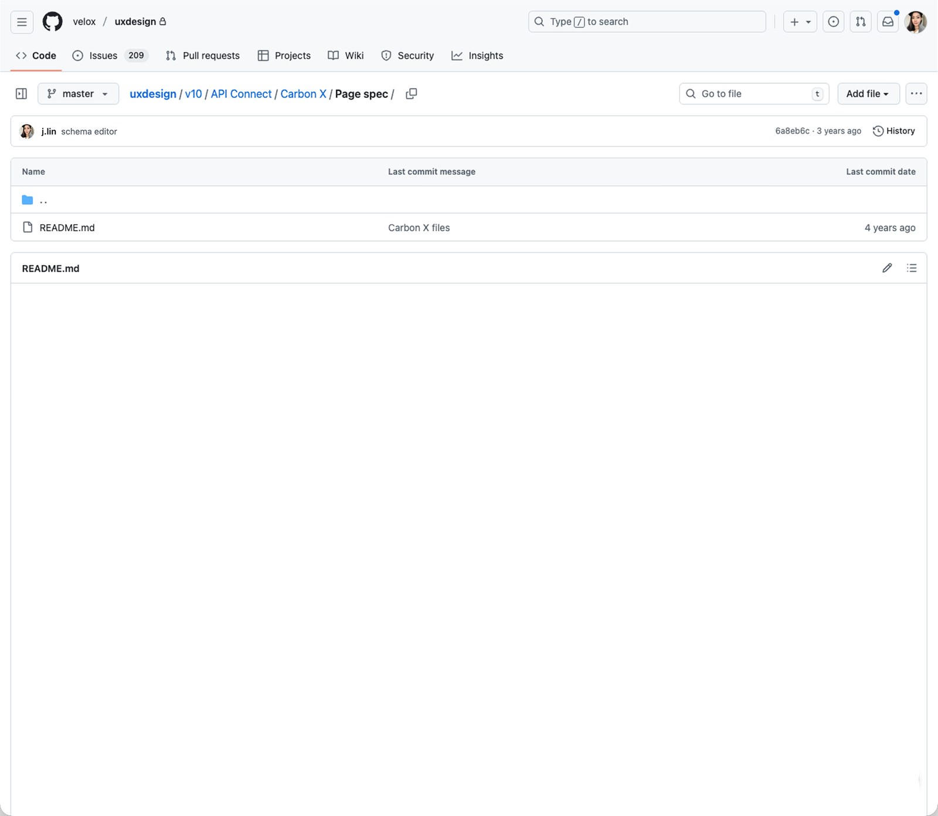Open the README.md file row
The width and height of the screenshot is (938, 816).
pyautogui.click(x=468, y=228)
